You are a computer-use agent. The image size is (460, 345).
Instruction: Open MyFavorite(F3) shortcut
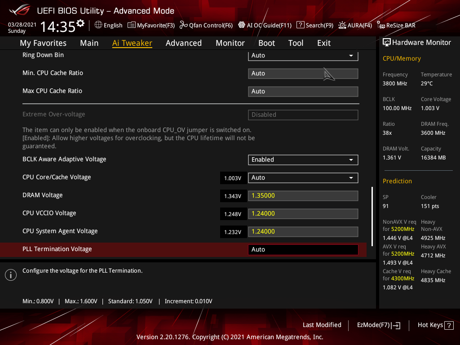click(151, 25)
